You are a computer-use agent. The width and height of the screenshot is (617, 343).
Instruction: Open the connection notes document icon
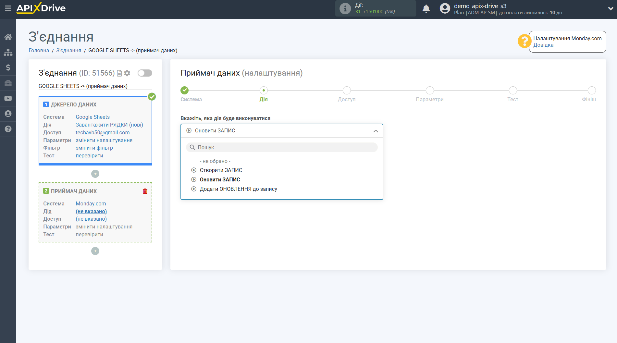coord(119,73)
